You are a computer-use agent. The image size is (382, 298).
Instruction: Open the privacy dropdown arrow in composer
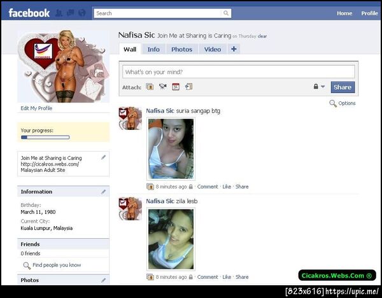click(x=323, y=87)
